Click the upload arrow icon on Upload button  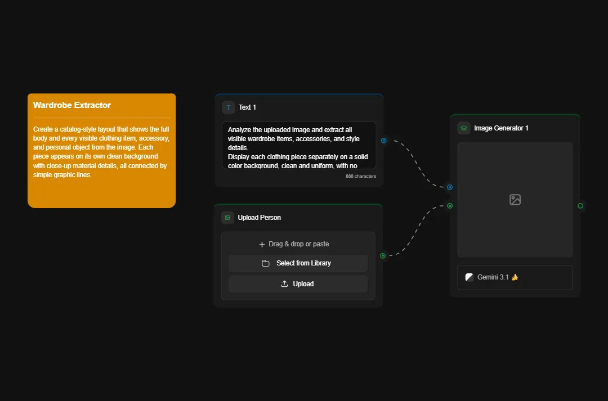285,284
